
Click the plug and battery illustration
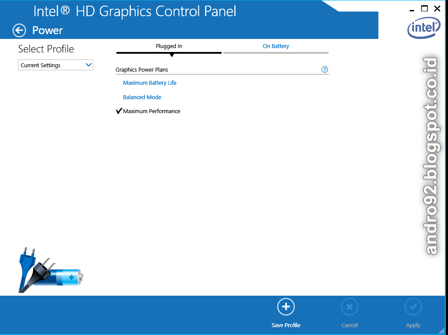(x=51, y=270)
